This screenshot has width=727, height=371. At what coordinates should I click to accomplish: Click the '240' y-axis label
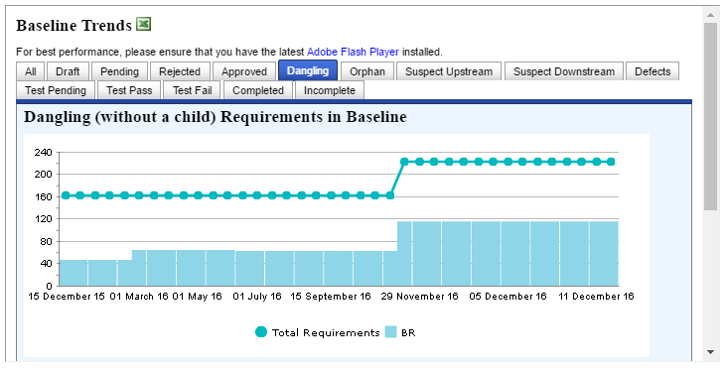click(43, 152)
